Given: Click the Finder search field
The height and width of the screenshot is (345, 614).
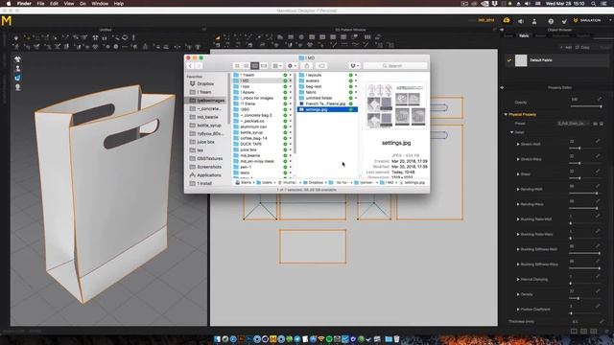Looking at the screenshot, I should 394,66.
